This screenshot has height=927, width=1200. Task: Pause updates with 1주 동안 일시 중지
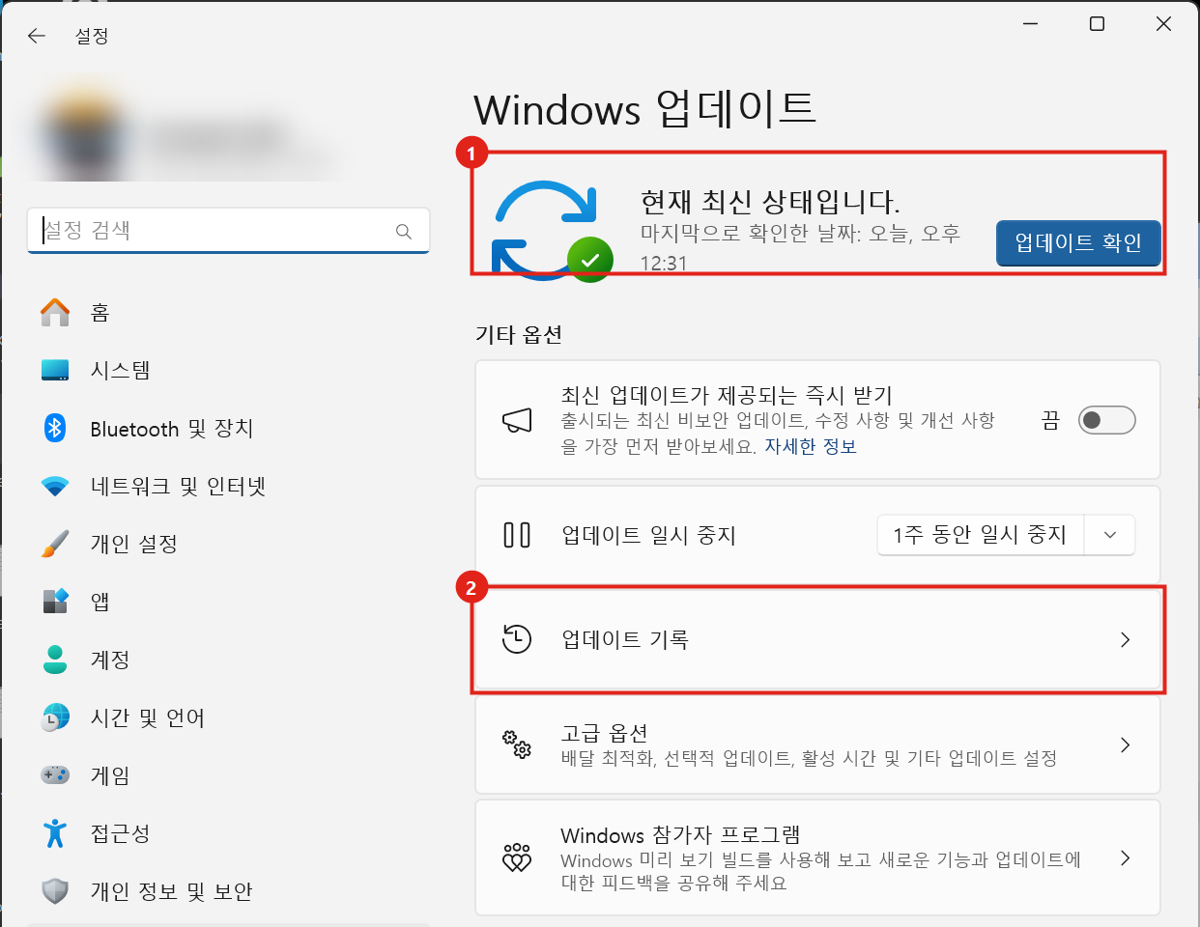[981, 535]
